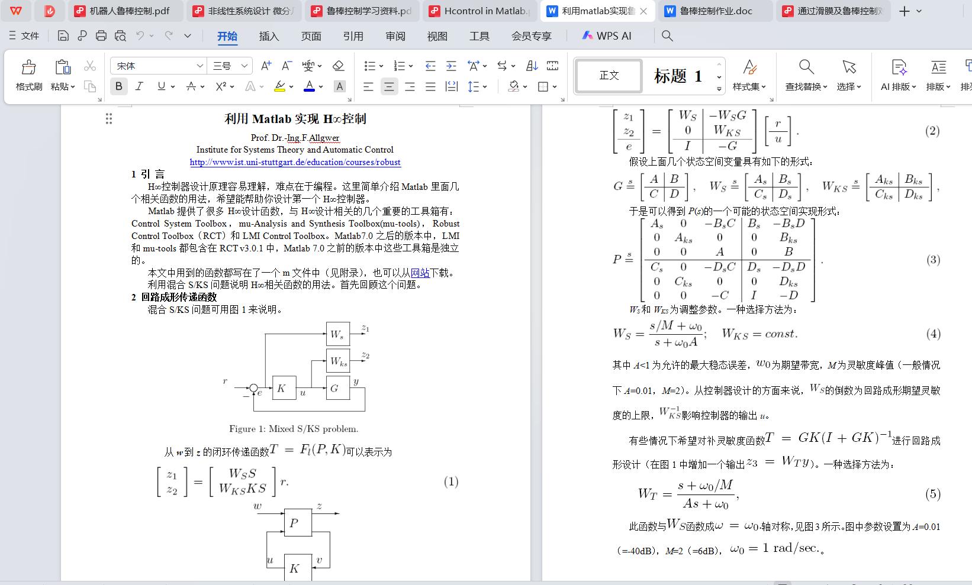Click the search magnifier next to WPS AI
The width and height of the screenshot is (972, 585).
(667, 35)
